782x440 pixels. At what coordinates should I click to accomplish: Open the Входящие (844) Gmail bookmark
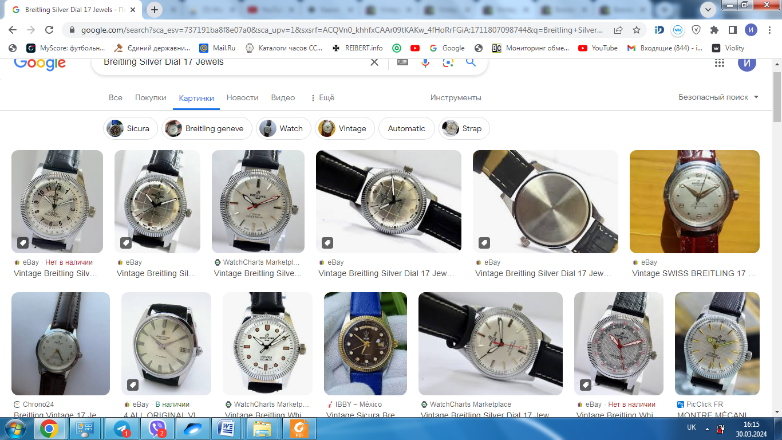(x=665, y=48)
